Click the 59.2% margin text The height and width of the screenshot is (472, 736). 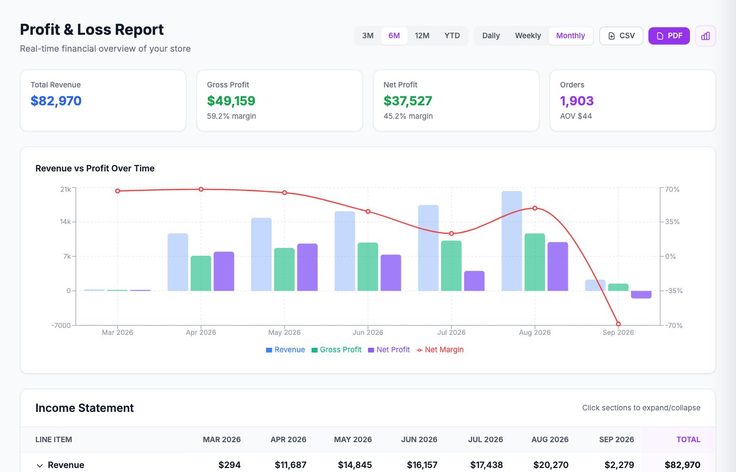(x=232, y=116)
